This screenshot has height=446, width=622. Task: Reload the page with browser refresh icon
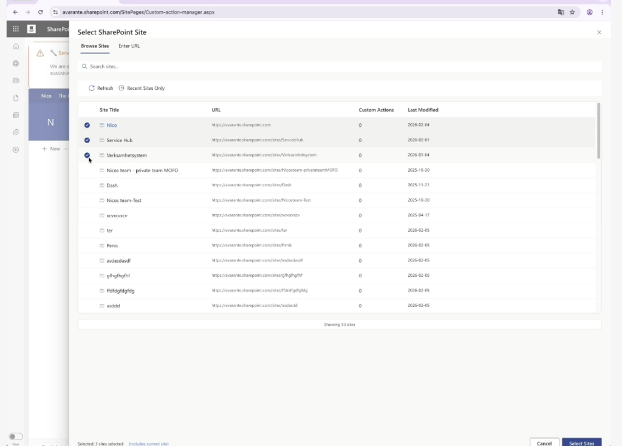tap(40, 12)
